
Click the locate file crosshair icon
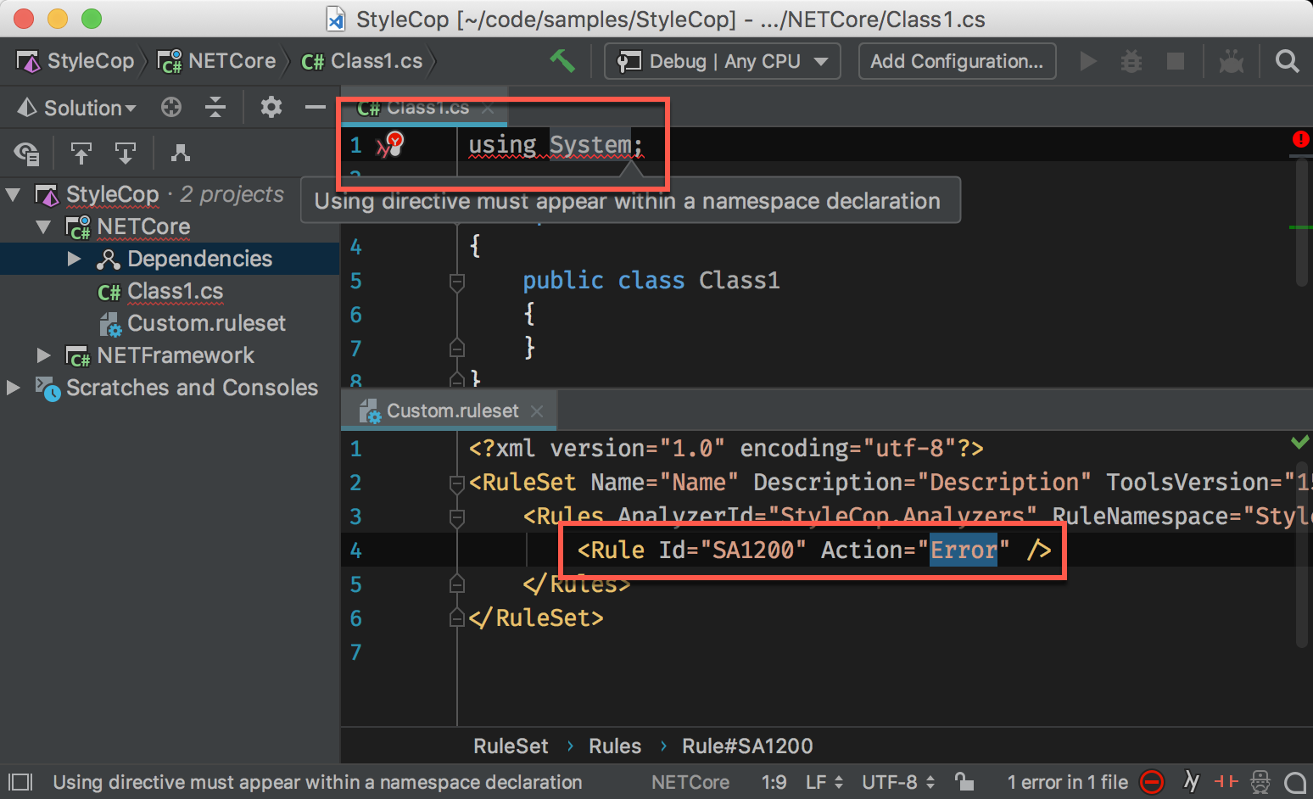[171, 107]
